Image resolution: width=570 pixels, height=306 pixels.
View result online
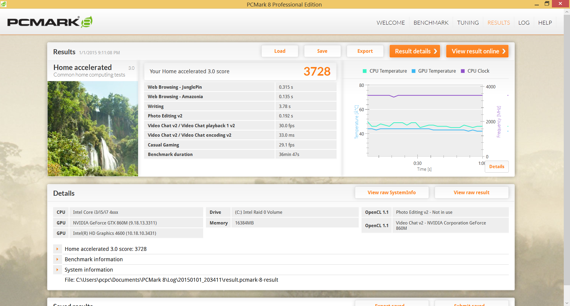(x=477, y=51)
